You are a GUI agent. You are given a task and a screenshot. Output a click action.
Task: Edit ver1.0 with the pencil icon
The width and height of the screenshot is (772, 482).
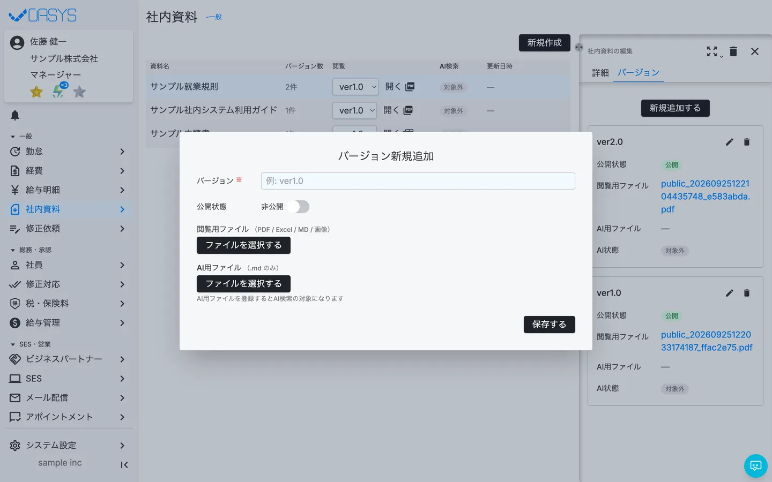point(730,293)
